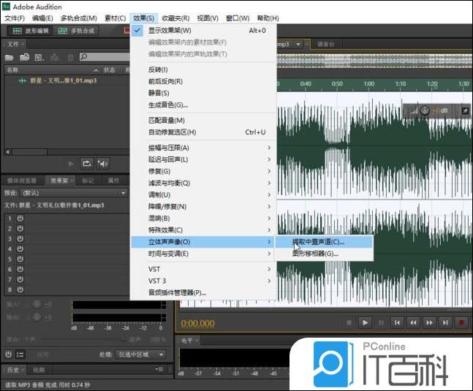Click the main effects rack power icon
Viewport: 473px width, 391px height.
coord(8,354)
